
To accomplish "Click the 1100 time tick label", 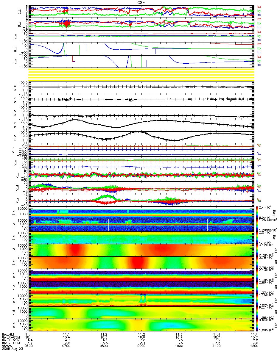I will (216, 346).
